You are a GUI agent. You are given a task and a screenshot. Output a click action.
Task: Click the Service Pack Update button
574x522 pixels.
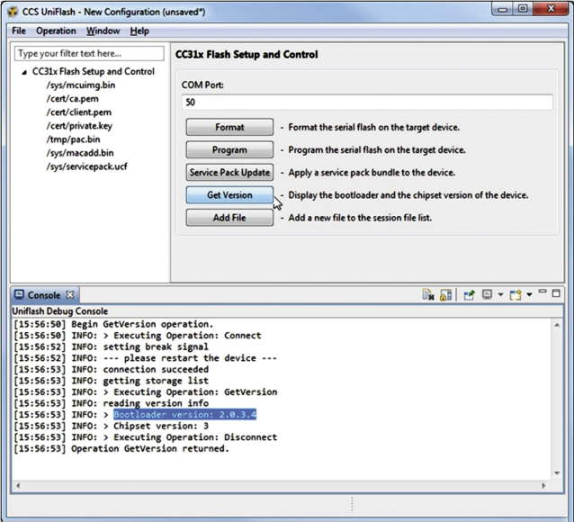(229, 173)
